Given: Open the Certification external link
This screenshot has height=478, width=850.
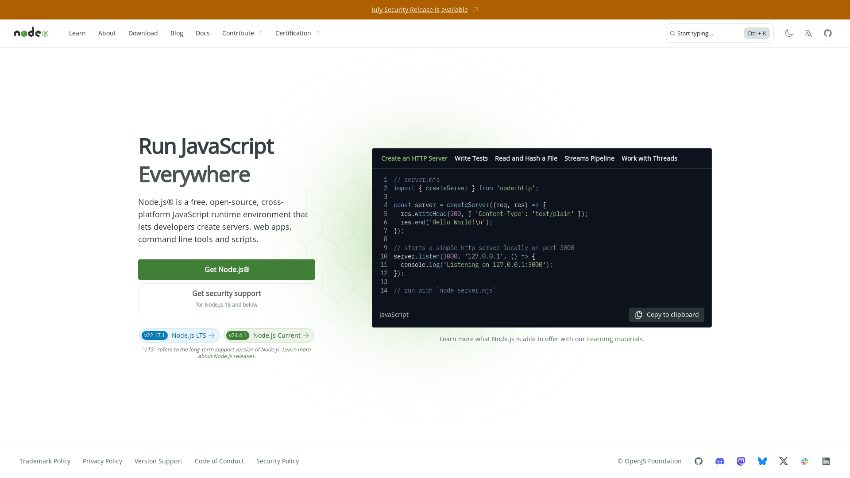Looking at the screenshot, I should tap(297, 33).
